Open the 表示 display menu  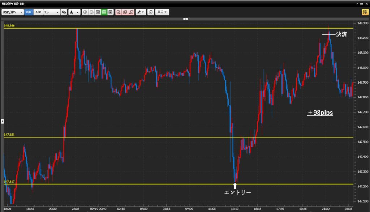point(162,12)
